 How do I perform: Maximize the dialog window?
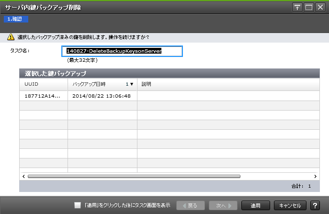309,8
